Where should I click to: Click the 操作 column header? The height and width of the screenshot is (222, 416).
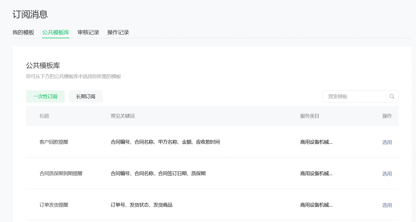click(x=387, y=116)
